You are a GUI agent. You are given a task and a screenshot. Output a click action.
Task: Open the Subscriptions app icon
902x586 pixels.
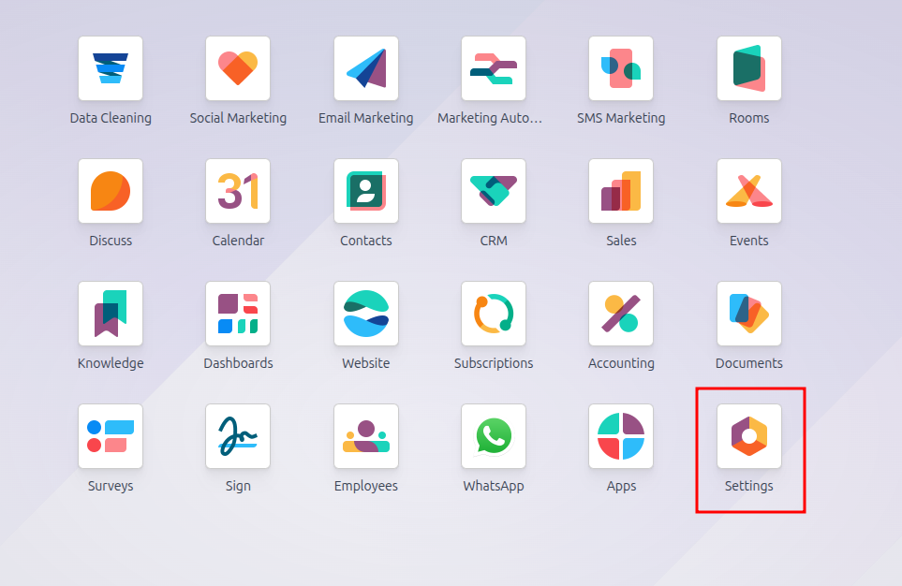coord(494,314)
